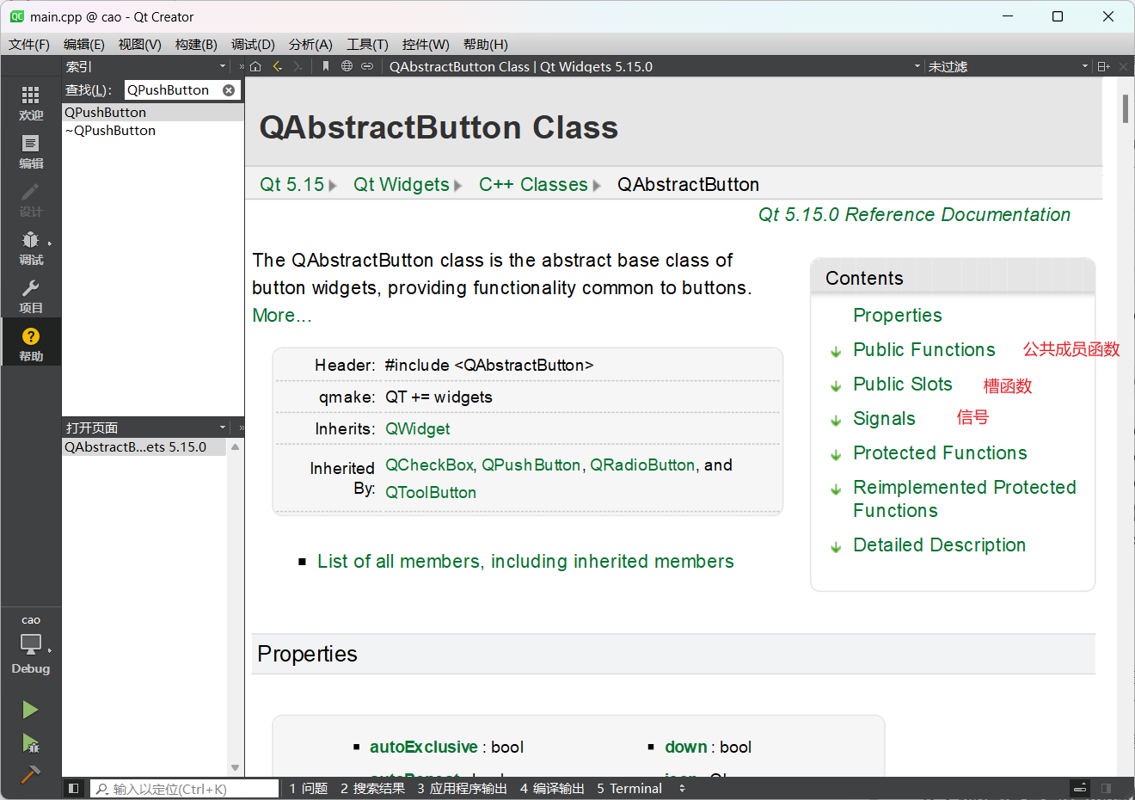Jump to Detailed Description in Contents
1135x800 pixels.
coord(939,545)
